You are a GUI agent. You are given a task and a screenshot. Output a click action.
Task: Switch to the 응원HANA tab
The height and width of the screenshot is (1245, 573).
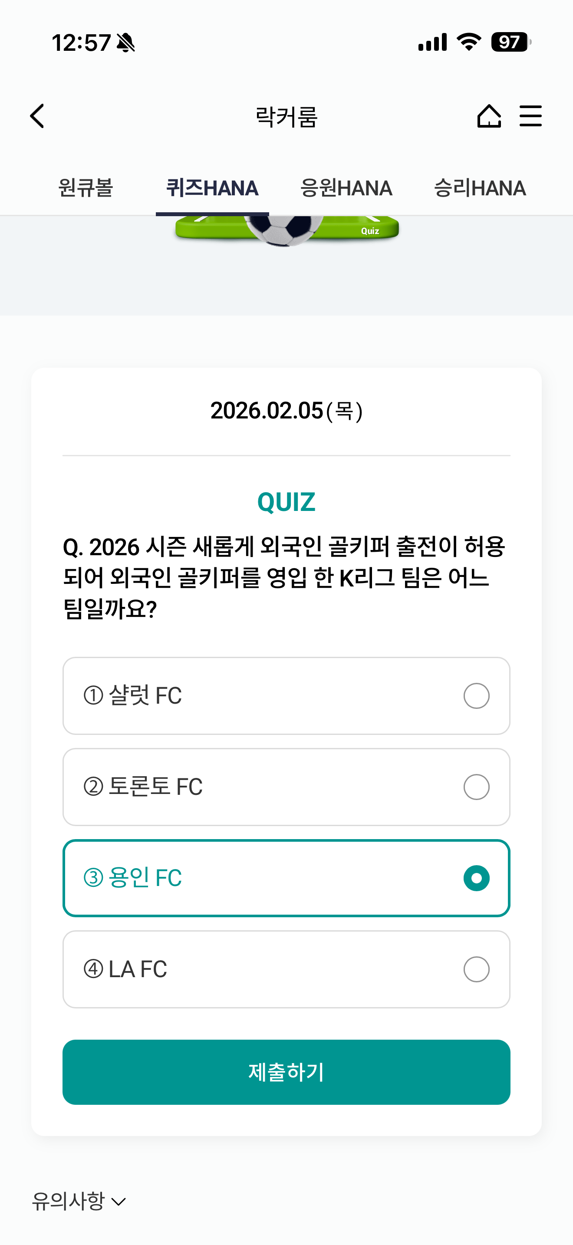point(346,188)
